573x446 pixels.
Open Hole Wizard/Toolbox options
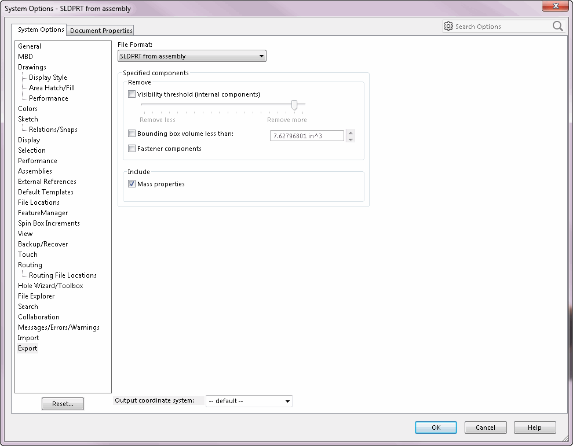coord(50,286)
